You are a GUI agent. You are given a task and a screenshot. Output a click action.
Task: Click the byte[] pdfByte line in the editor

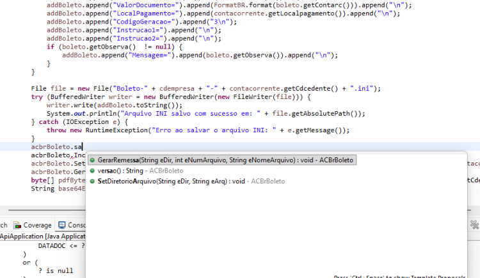click(x=58, y=180)
